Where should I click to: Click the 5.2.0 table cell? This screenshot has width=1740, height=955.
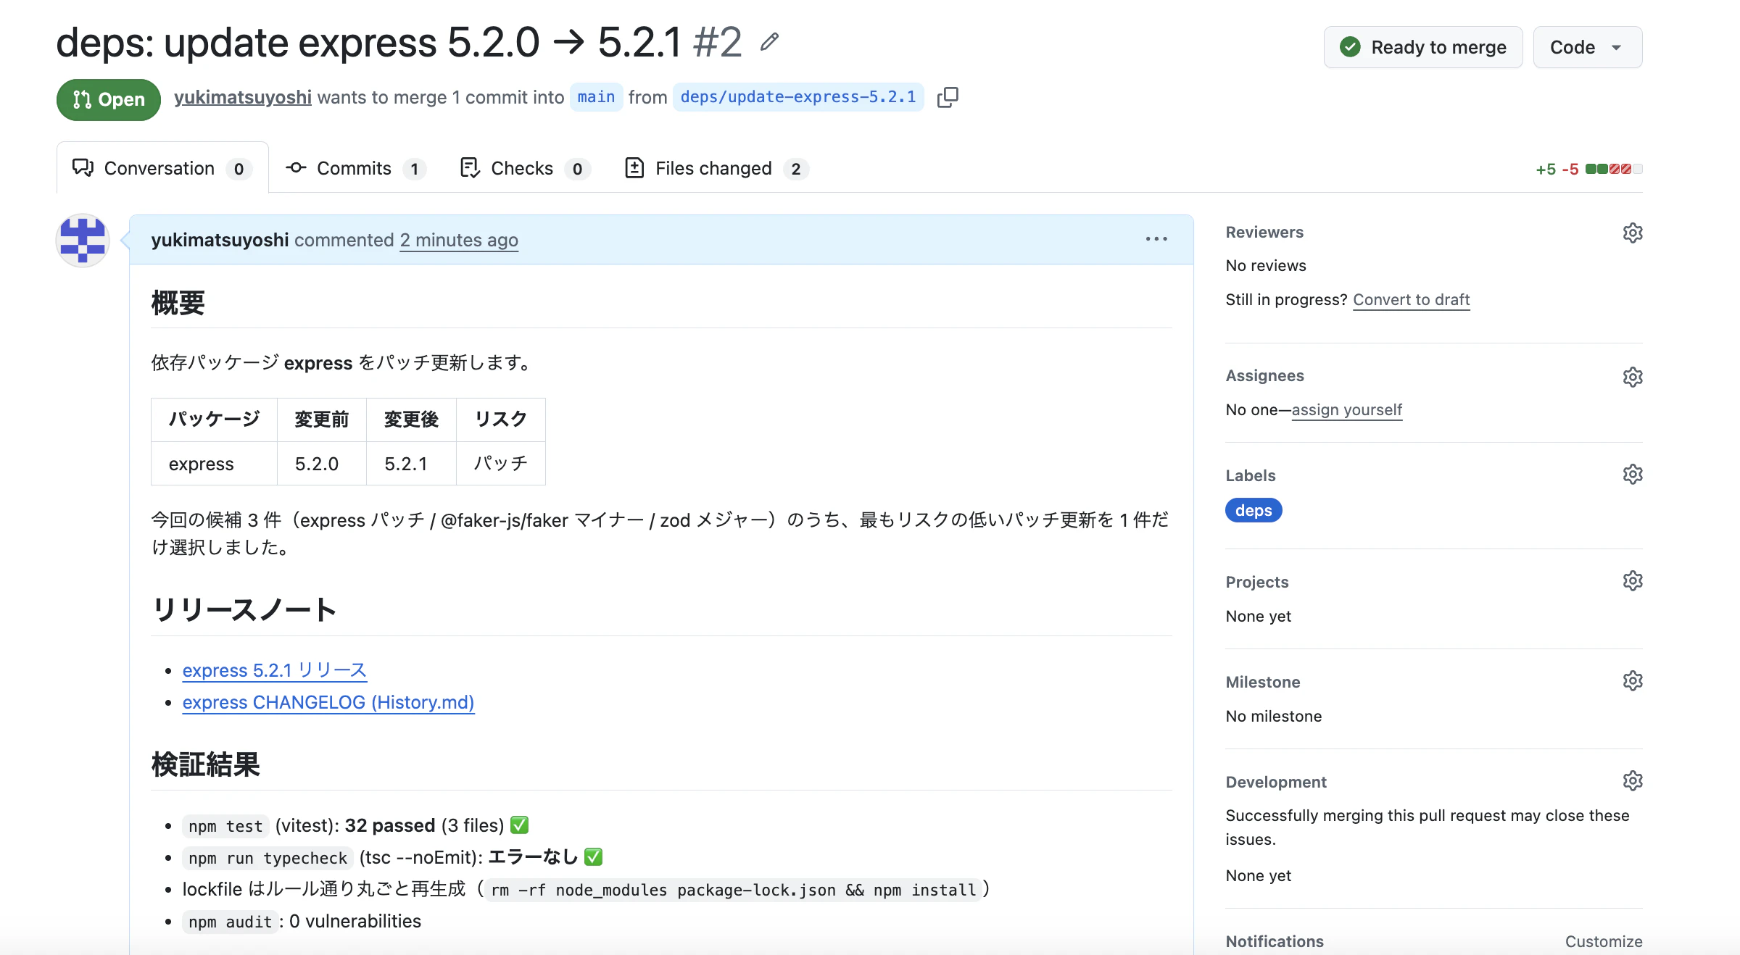321,464
